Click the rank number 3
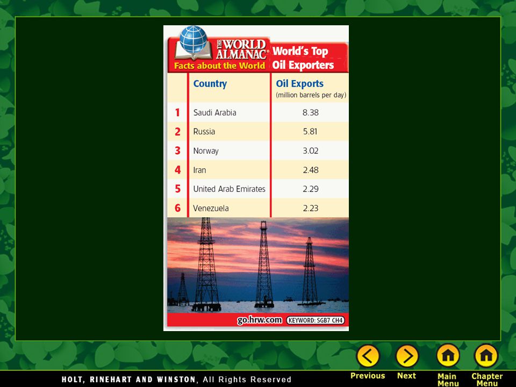Viewport: 516px width, 387px height. tap(178, 150)
